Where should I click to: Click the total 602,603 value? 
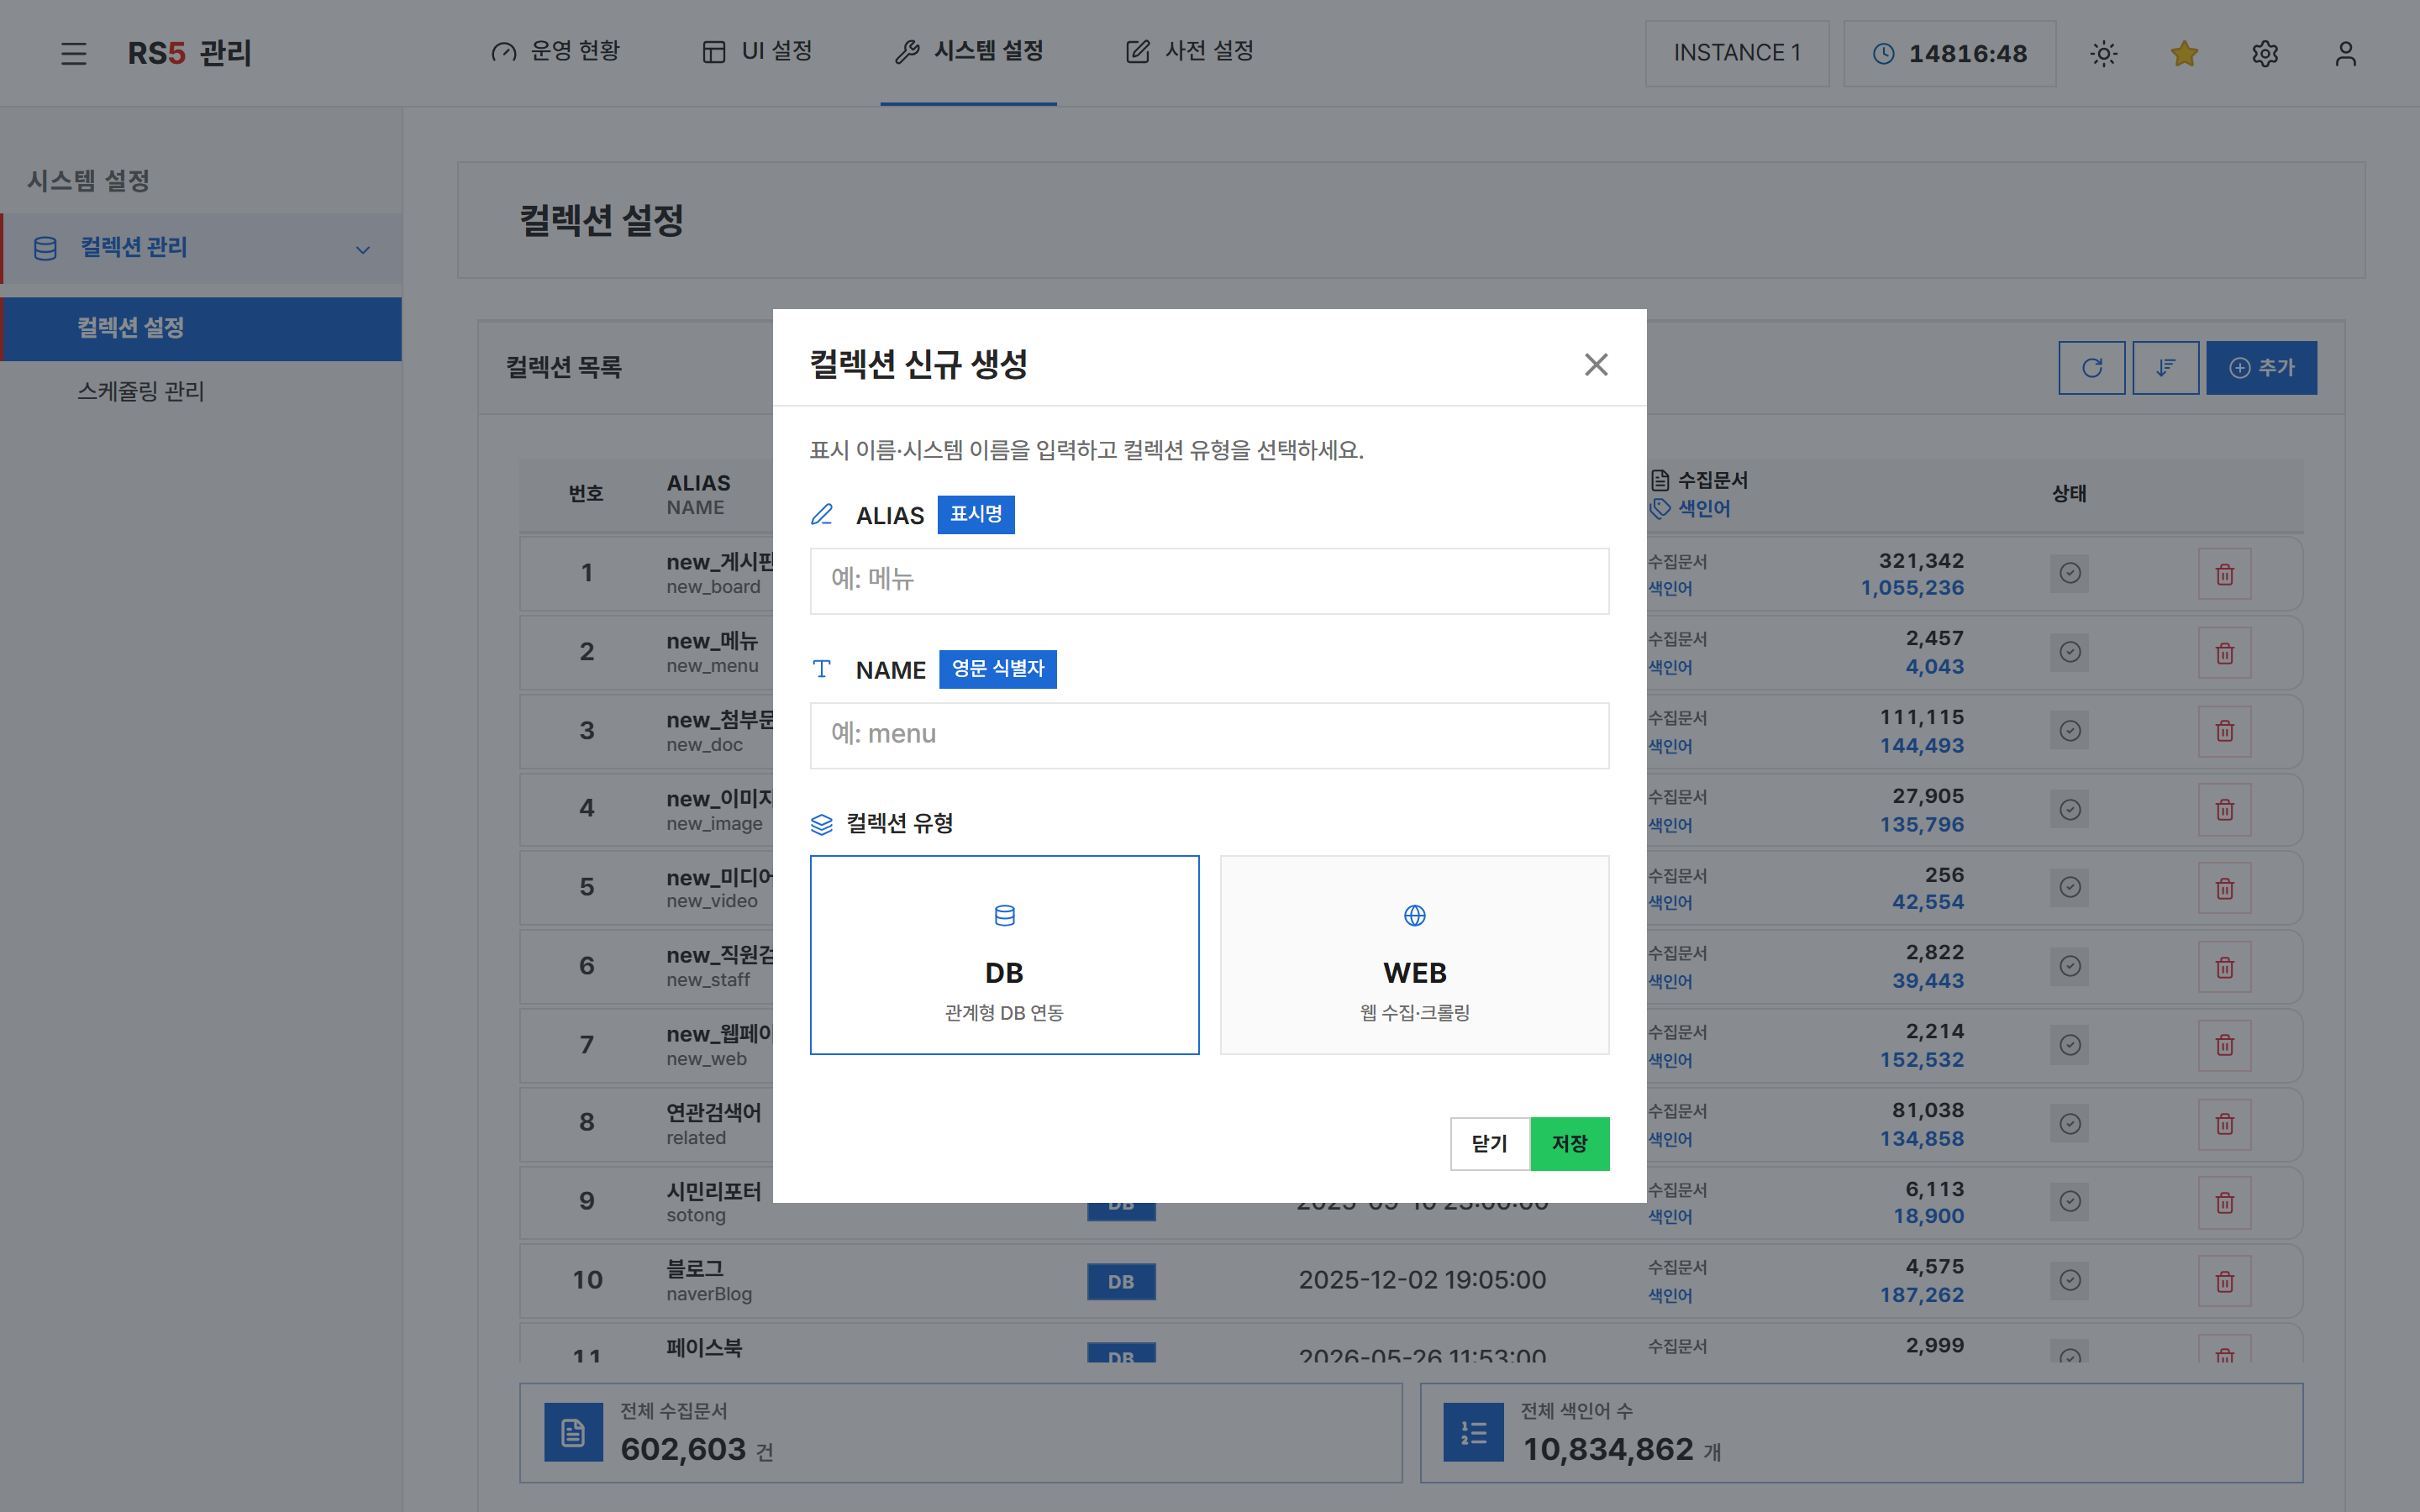pos(683,1450)
